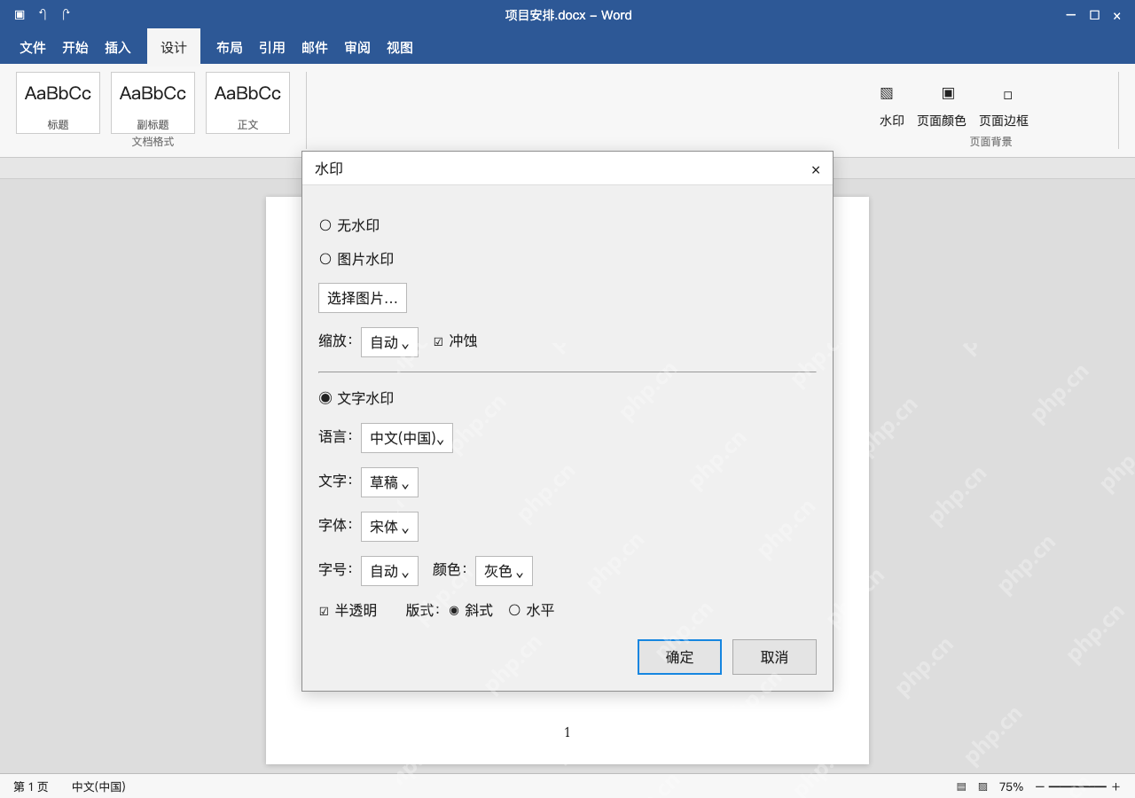
Task: Undo the last action in title bar
Action: coord(43,15)
